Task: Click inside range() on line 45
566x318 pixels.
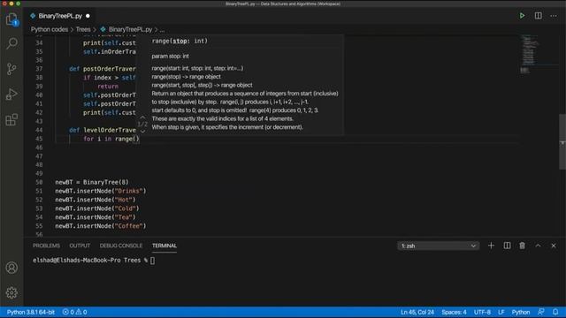Action: click(136, 139)
